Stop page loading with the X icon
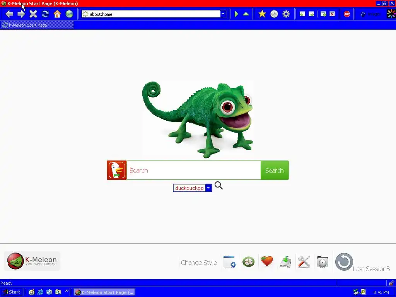Screen dimensions: 396x297 pos(33,14)
